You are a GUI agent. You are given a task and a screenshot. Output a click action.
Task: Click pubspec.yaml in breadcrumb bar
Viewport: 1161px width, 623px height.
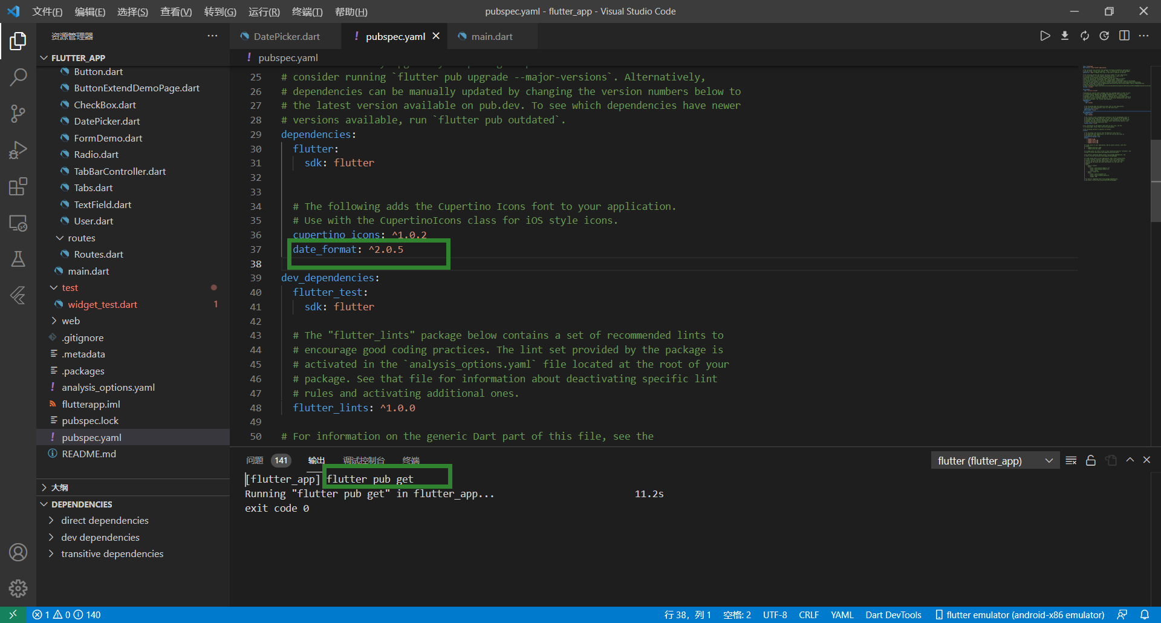point(287,57)
